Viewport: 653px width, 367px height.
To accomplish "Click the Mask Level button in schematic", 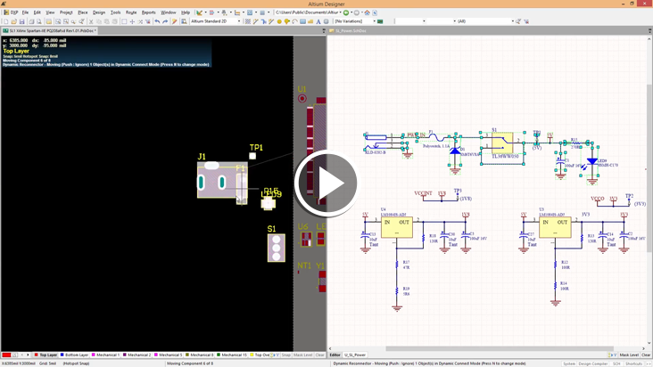I will click(x=629, y=355).
